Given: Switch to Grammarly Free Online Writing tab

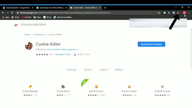Looking at the screenshot, I should (51, 8).
